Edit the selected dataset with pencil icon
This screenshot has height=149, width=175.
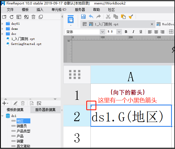point(15,103)
